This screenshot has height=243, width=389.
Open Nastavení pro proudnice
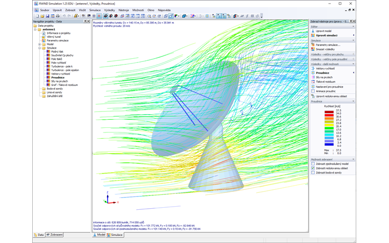click(x=330, y=87)
